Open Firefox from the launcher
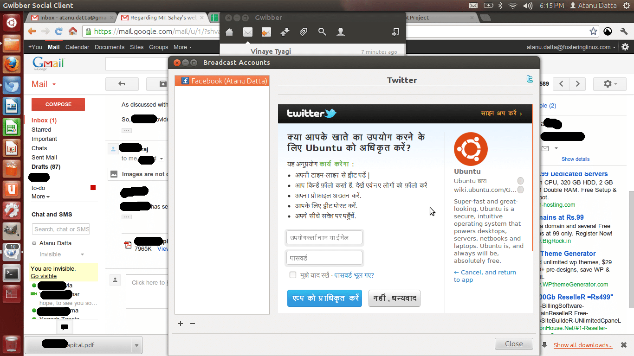The width and height of the screenshot is (634, 356). tap(12, 65)
